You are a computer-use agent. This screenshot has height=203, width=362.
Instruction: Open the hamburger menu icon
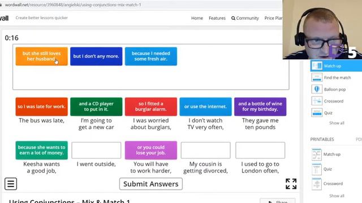[11, 184]
